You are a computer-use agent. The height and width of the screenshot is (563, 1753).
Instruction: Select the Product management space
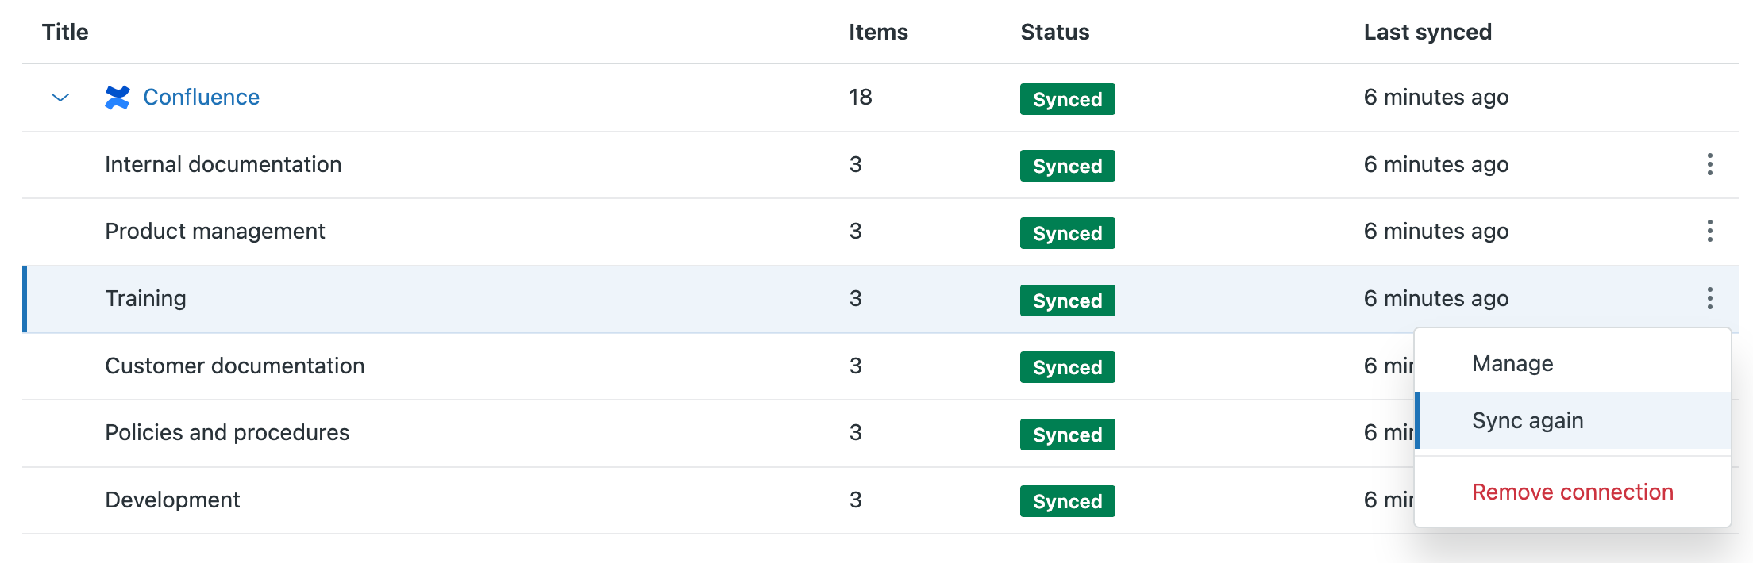click(214, 231)
